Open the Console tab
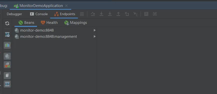This screenshot has height=94, width=217. click(39, 14)
